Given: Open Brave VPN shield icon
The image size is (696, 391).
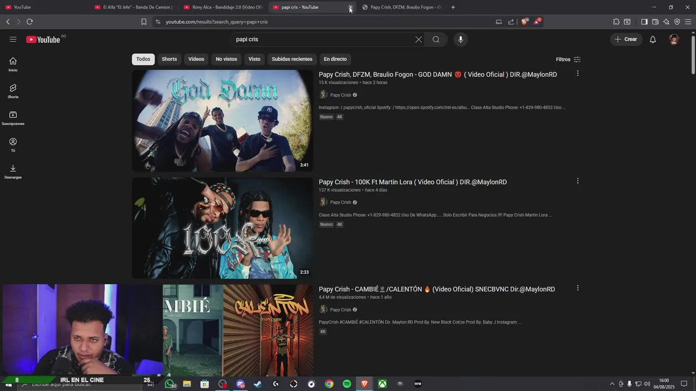Looking at the screenshot, I should coord(677,22).
